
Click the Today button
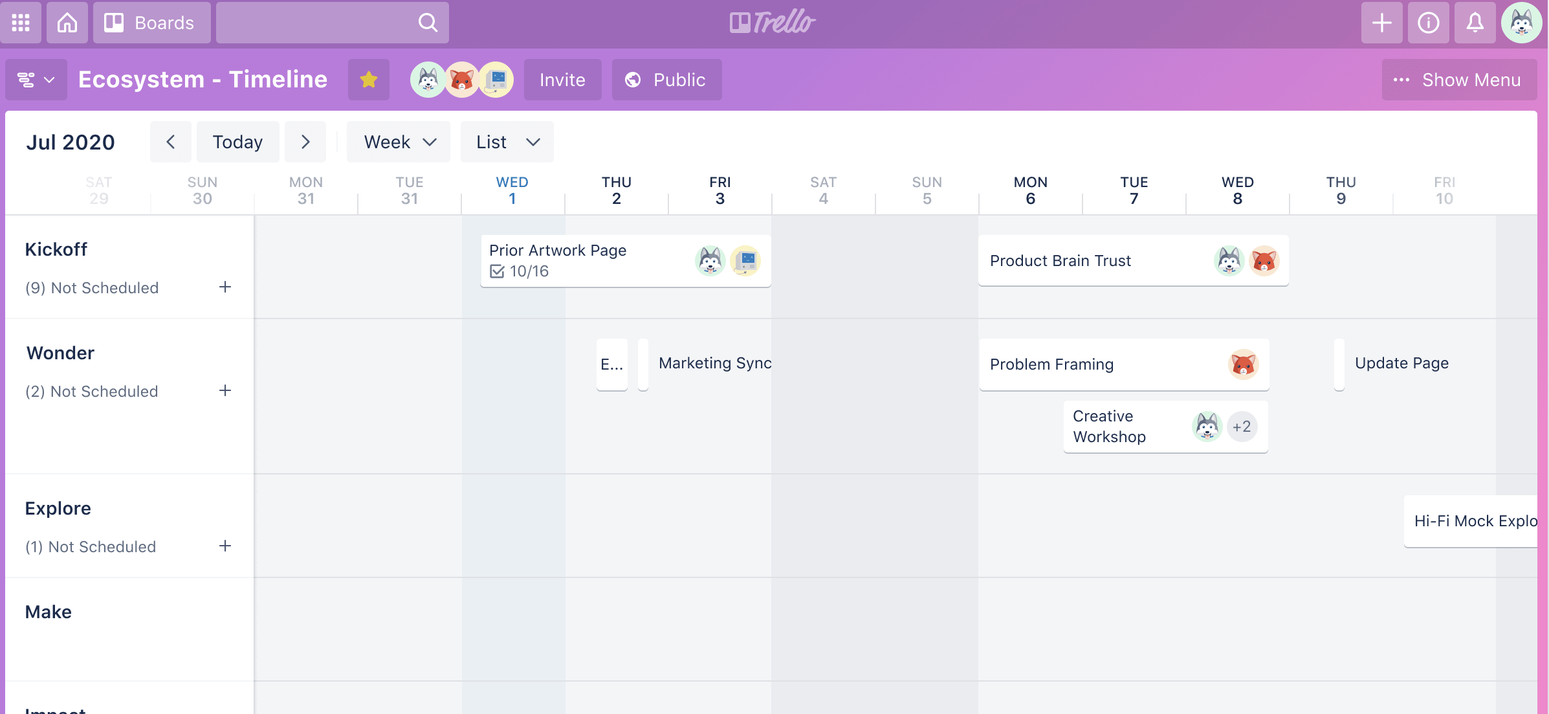(x=237, y=142)
